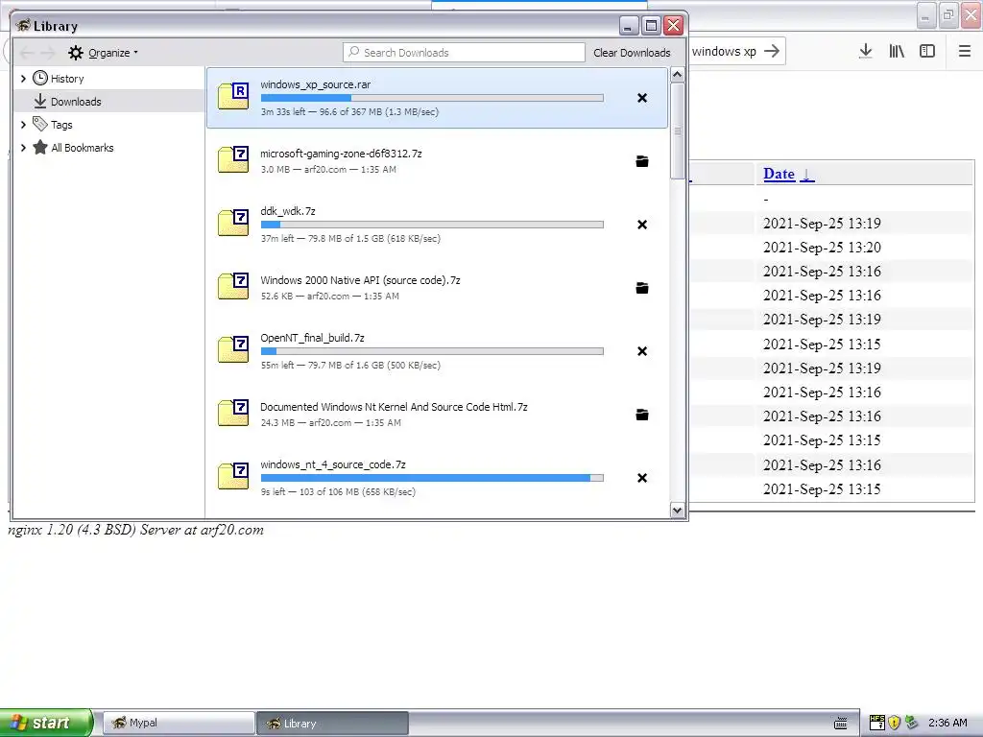This screenshot has width=983, height=737.
Task: Click the Library back arrow
Action: click(x=27, y=53)
